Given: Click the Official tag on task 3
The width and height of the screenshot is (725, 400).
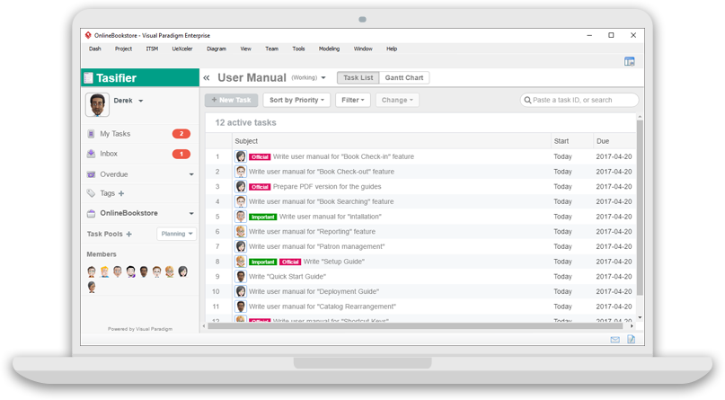Looking at the screenshot, I should [260, 187].
